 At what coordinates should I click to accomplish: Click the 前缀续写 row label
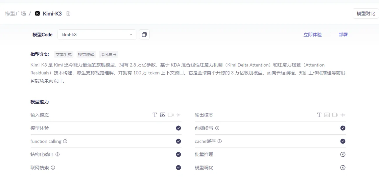click(204, 128)
